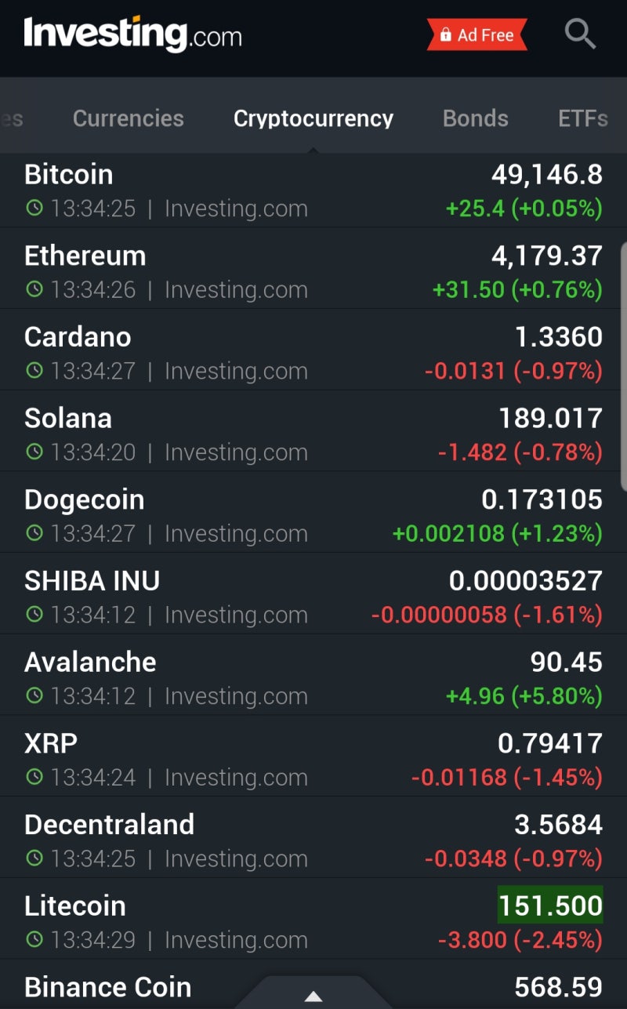Screen dimensions: 627x1009
Task: Select the ETFs tab
Action: click(x=583, y=118)
